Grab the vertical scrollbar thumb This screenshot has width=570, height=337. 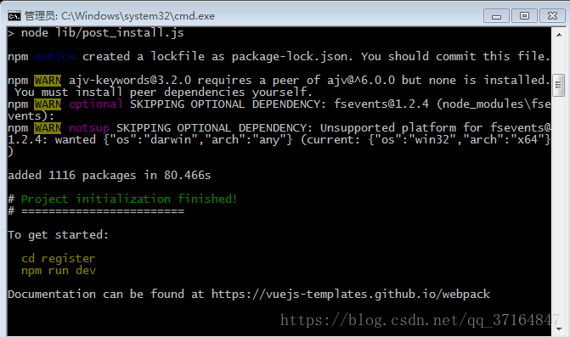(559, 85)
